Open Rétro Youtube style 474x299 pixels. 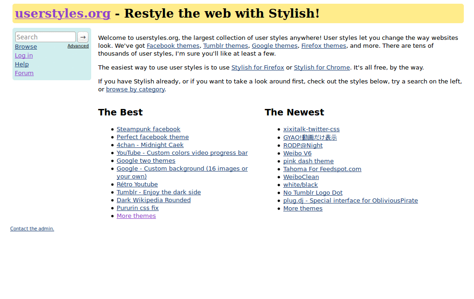(x=137, y=184)
